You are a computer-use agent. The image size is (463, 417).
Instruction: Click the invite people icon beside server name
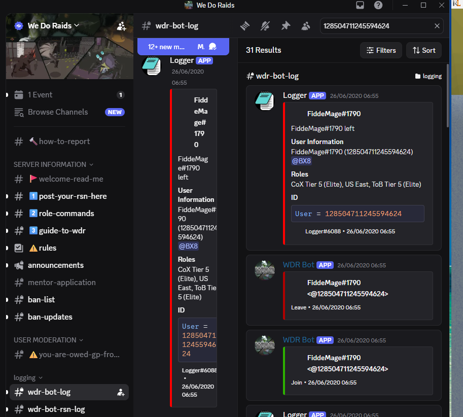pyautogui.click(x=121, y=26)
